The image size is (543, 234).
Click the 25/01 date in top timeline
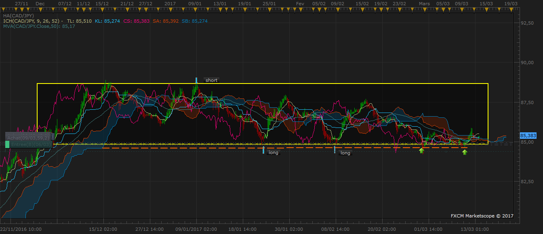click(x=269, y=3)
